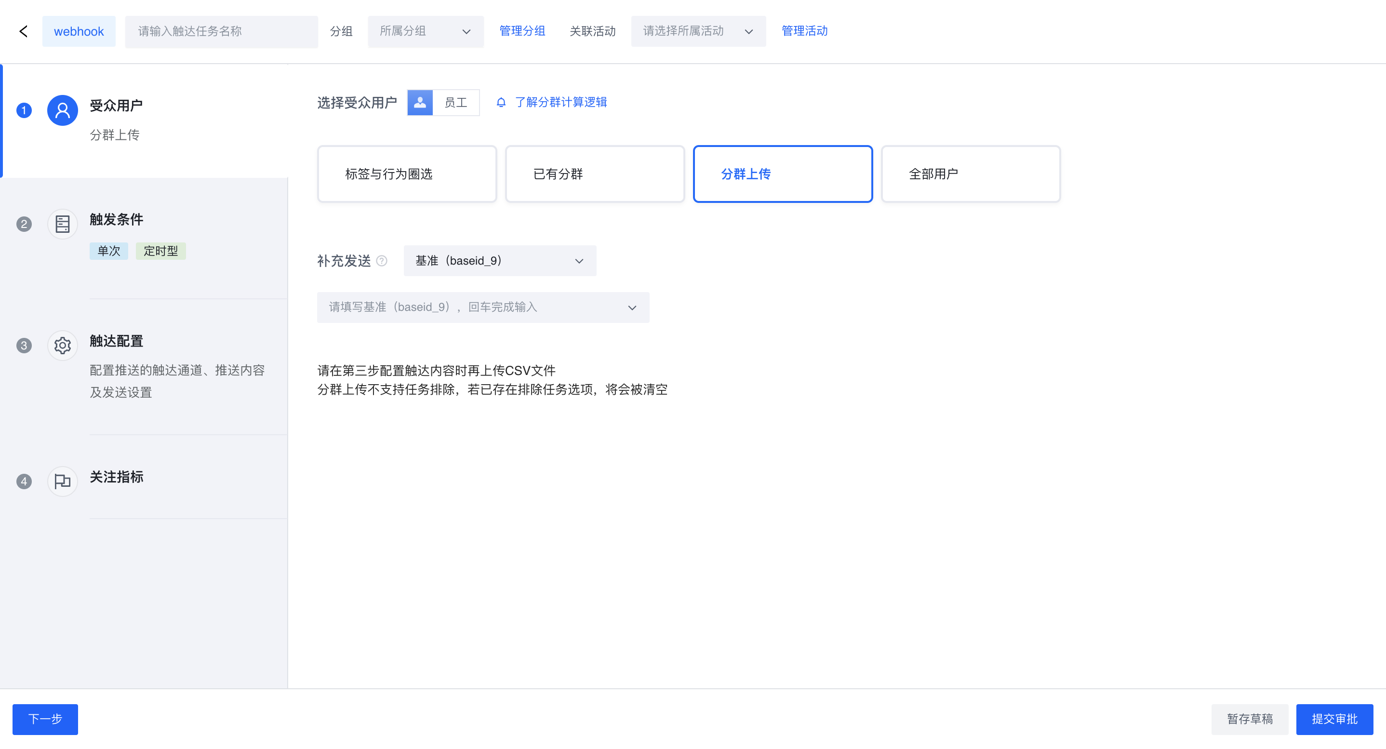
Task: Select the 分群上传 highlighted card
Action: pos(782,174)
